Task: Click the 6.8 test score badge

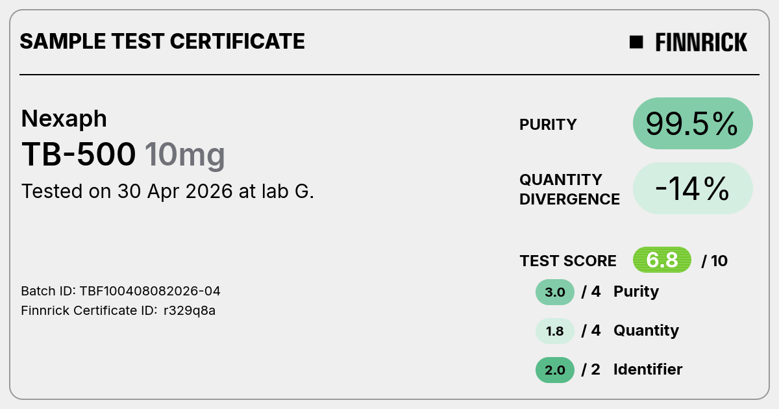Action: pyautogui.click(x=662, y=260)
